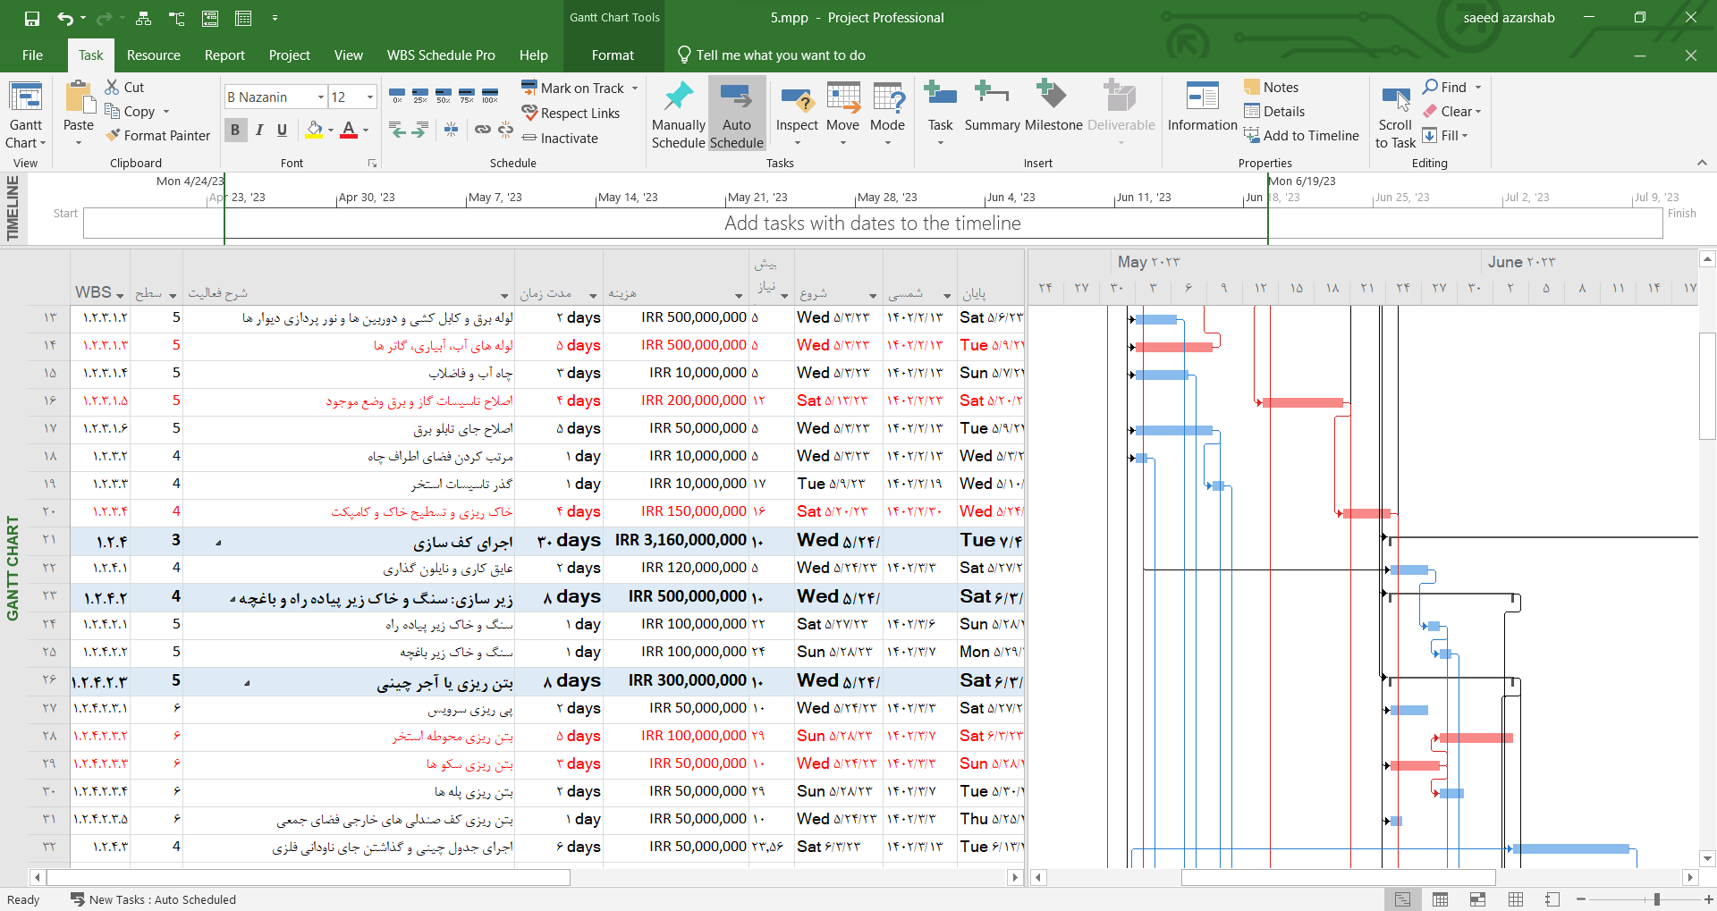Open the Gantt Chart Format tab
The image size is (1717, 911).
point(613,55)
